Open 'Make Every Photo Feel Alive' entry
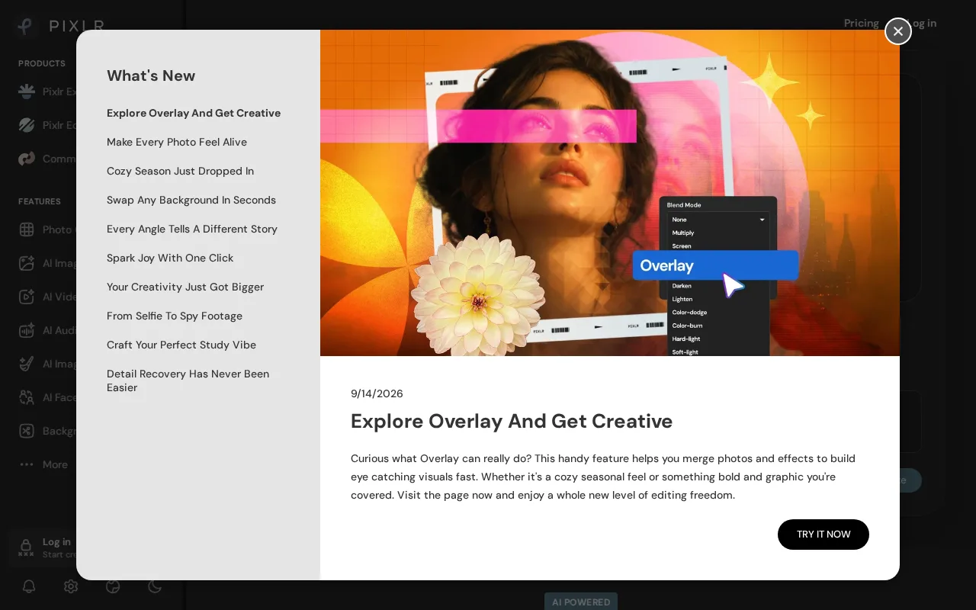This screenshot has width=976, height=610. (177, 142)
